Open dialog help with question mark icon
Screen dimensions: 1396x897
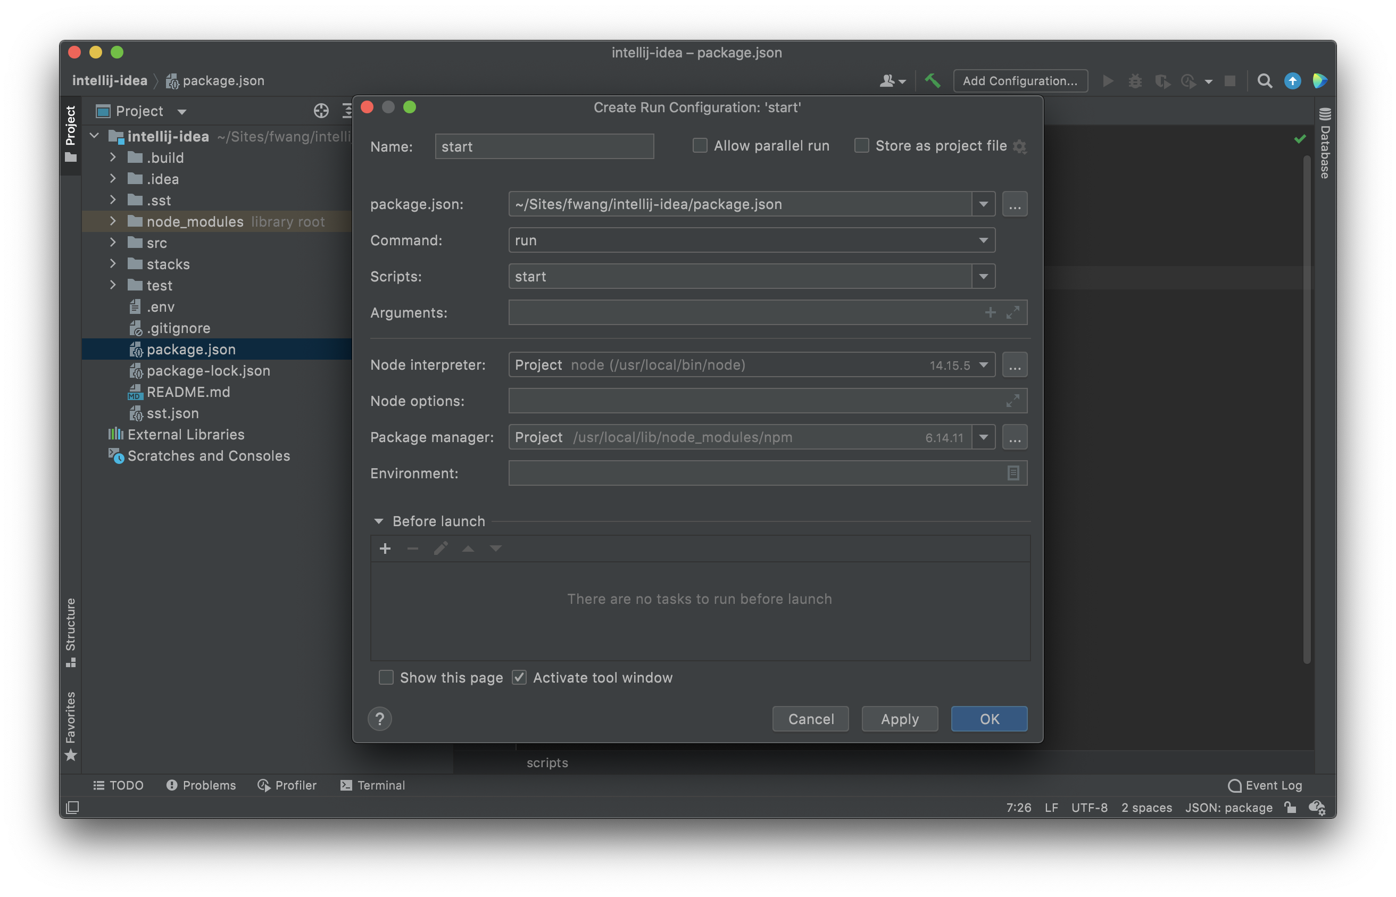380,719
